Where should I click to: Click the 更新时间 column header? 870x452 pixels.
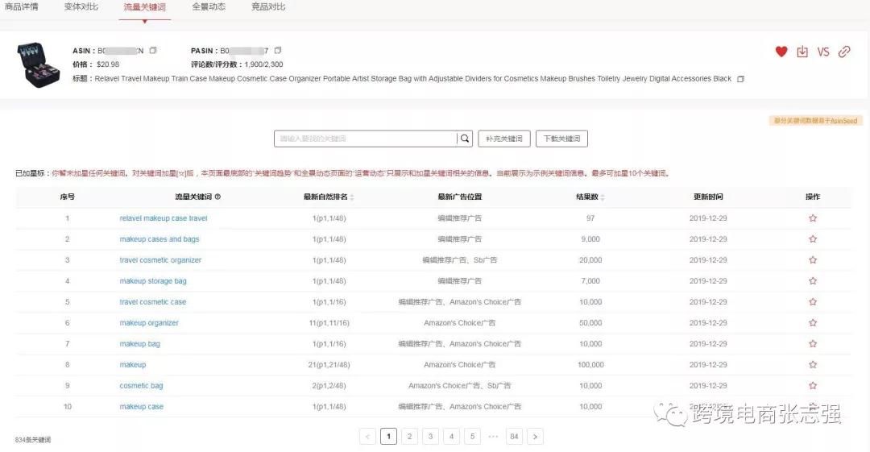tap(708, 197)
